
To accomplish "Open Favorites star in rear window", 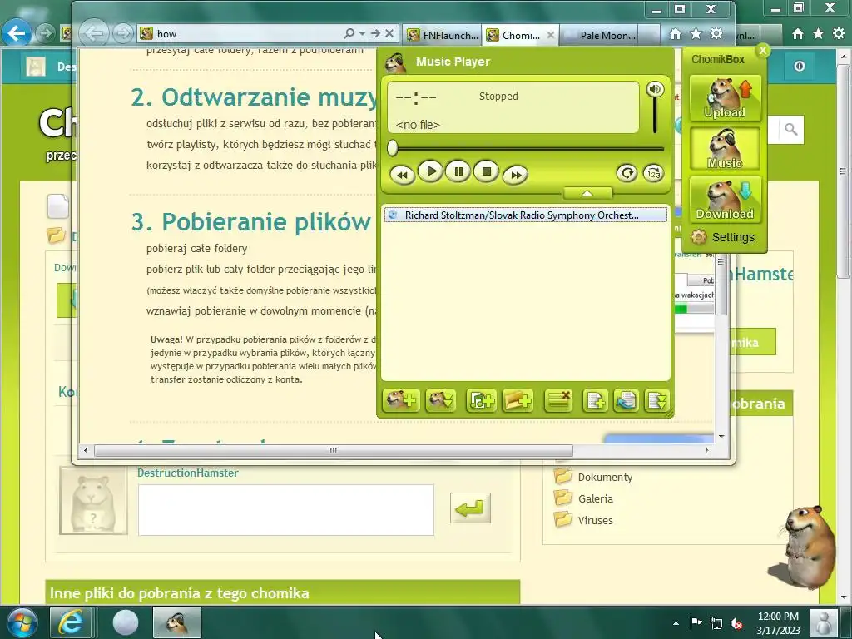I will click(819, 33).
